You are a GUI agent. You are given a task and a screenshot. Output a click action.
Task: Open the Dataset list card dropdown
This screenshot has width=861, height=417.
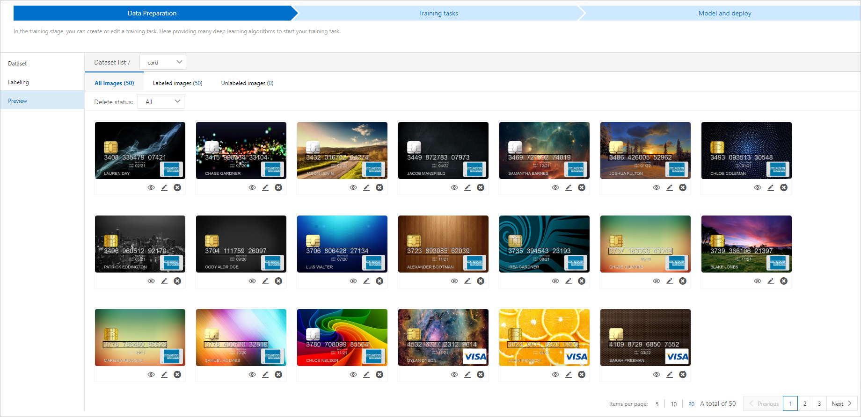pos(163,62)
